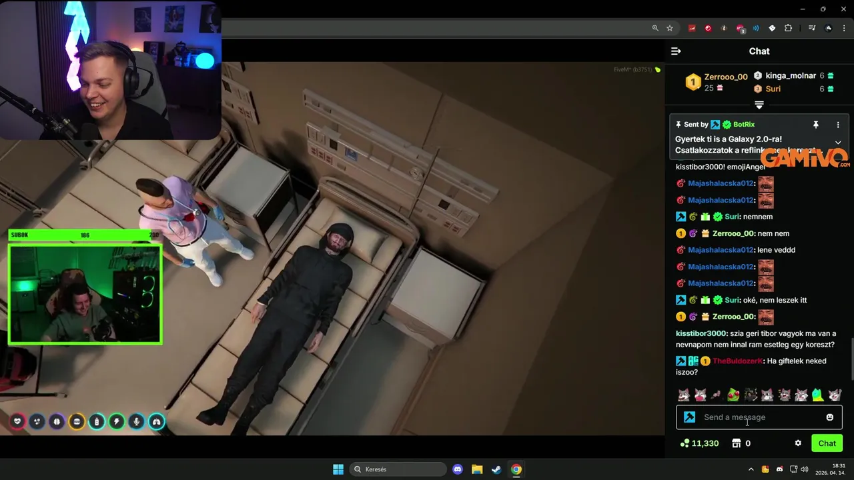Open File Explorer from the taskbar
This screenshot has height=480, width=854.
click(x=477, y=469)
